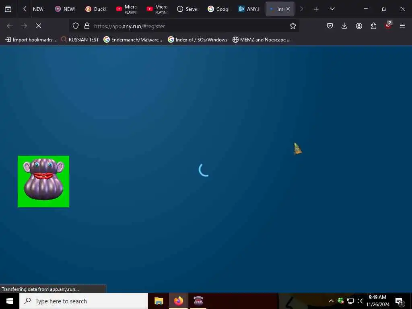The width and height of the screenshot is (412, 309).
Task: Open the Downloads panel
Action: tap(344, 26)
